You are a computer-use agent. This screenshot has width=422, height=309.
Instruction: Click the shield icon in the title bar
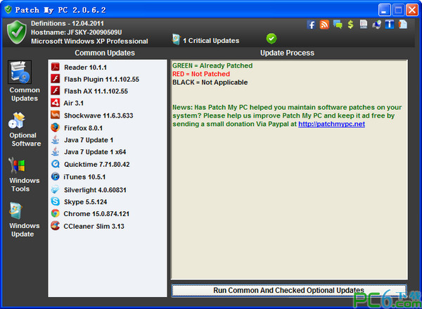coord(8,9)
